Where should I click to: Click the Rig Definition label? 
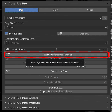[14, 23]
